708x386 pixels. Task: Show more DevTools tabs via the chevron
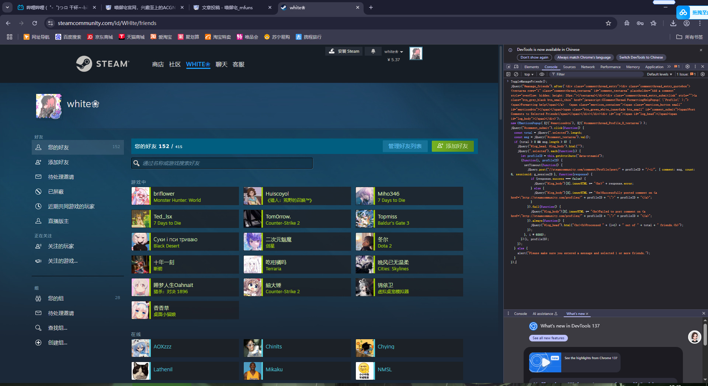pyautogui.click(x=669, y=67)
